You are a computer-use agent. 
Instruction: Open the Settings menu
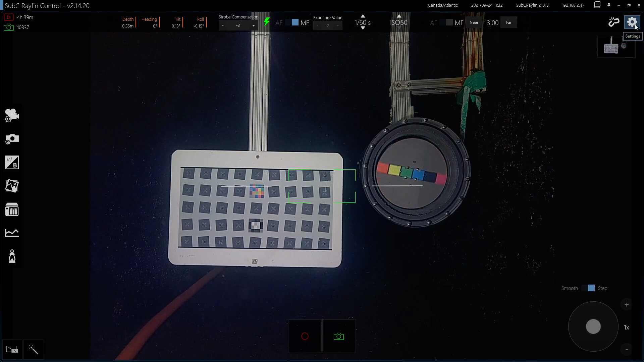[x=633, y=22]
